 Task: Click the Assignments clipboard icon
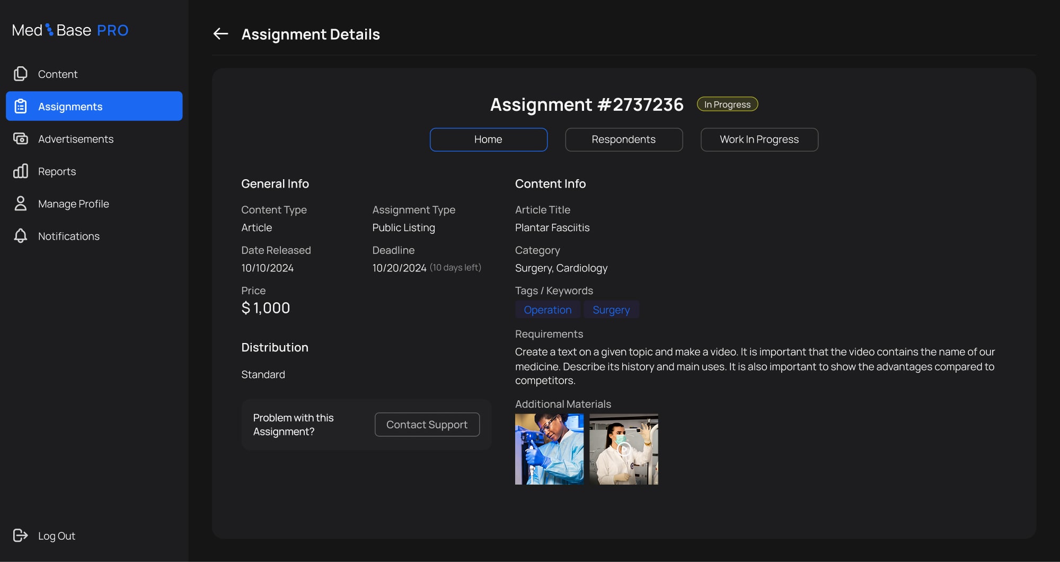point(21,106)
